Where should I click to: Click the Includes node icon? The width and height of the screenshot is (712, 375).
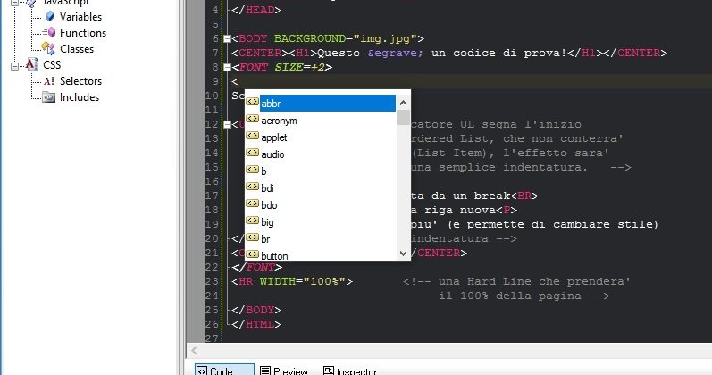(48, 97)
